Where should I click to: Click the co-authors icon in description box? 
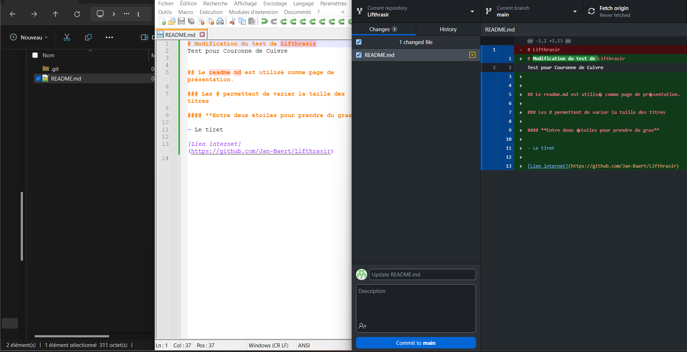point(362,326)
